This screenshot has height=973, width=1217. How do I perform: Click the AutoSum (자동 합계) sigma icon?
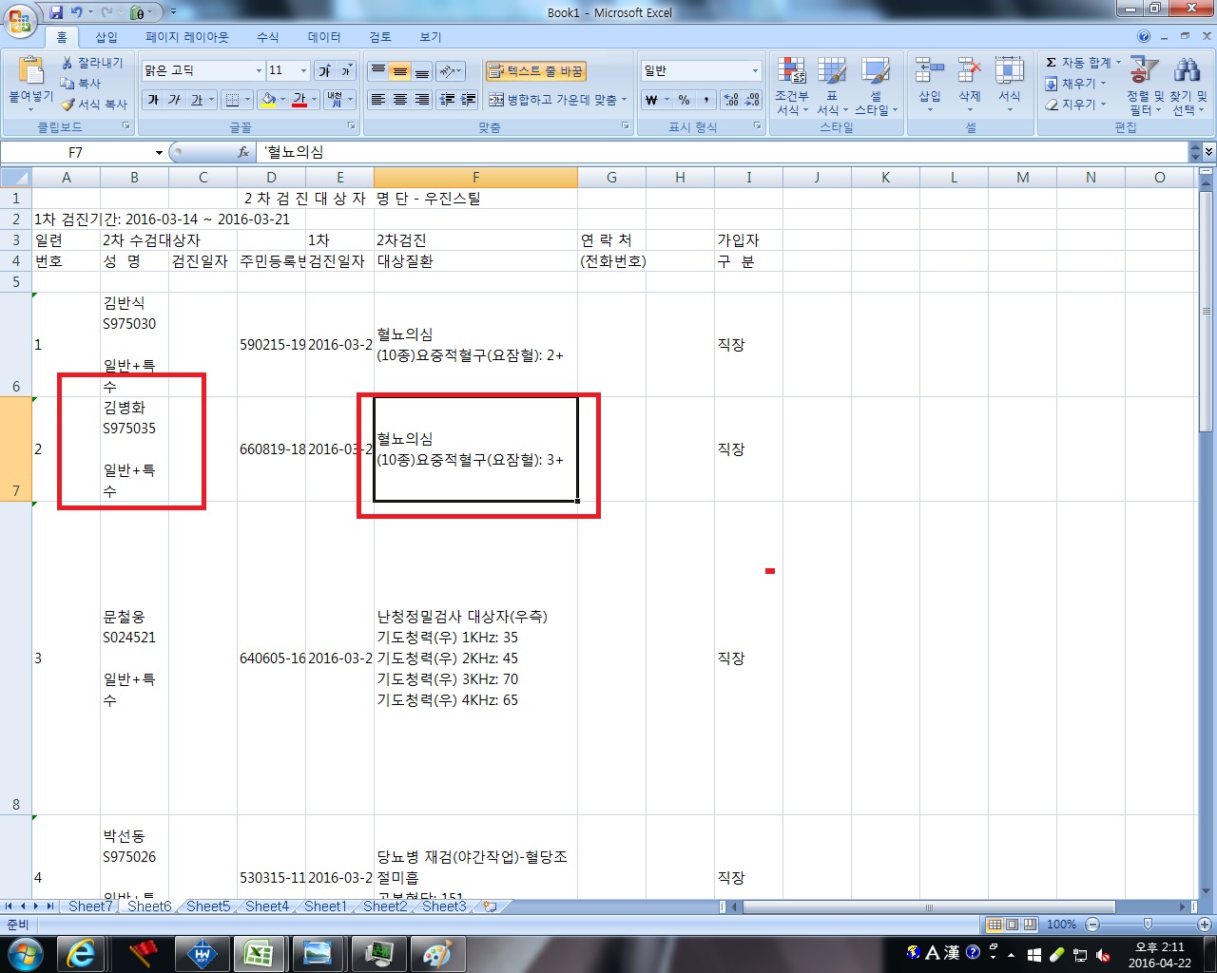click(1051, 63)
